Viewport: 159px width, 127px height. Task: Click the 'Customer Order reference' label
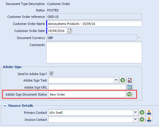pos(26,17)
